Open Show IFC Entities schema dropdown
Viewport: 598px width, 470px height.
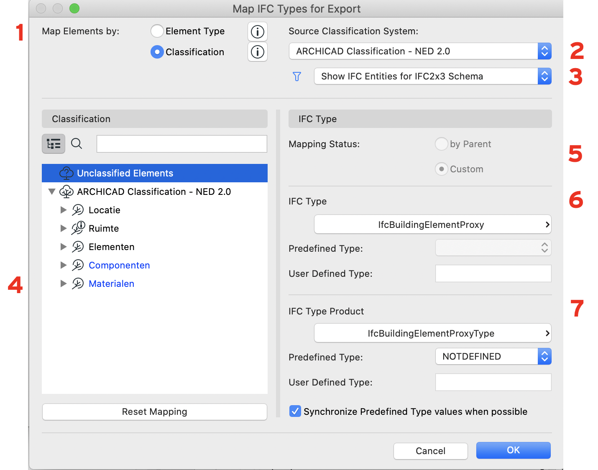(433, 76)
